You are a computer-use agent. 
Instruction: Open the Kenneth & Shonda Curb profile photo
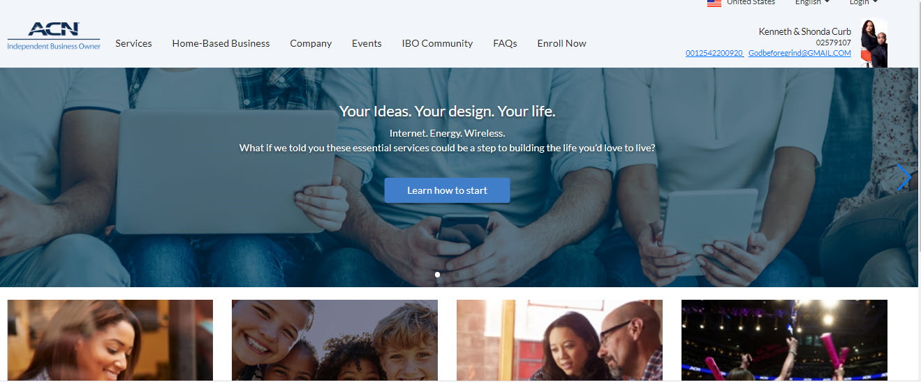(874, 43)
